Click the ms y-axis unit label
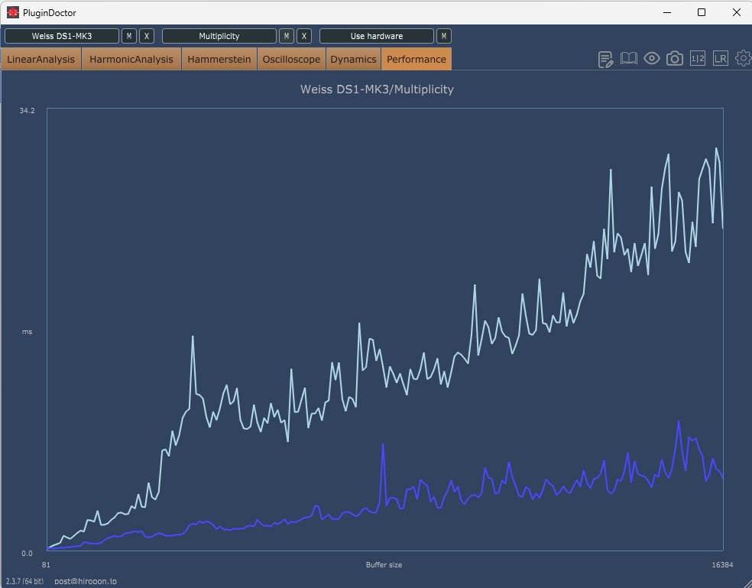752x588 pixels. [x=28, y=332]
